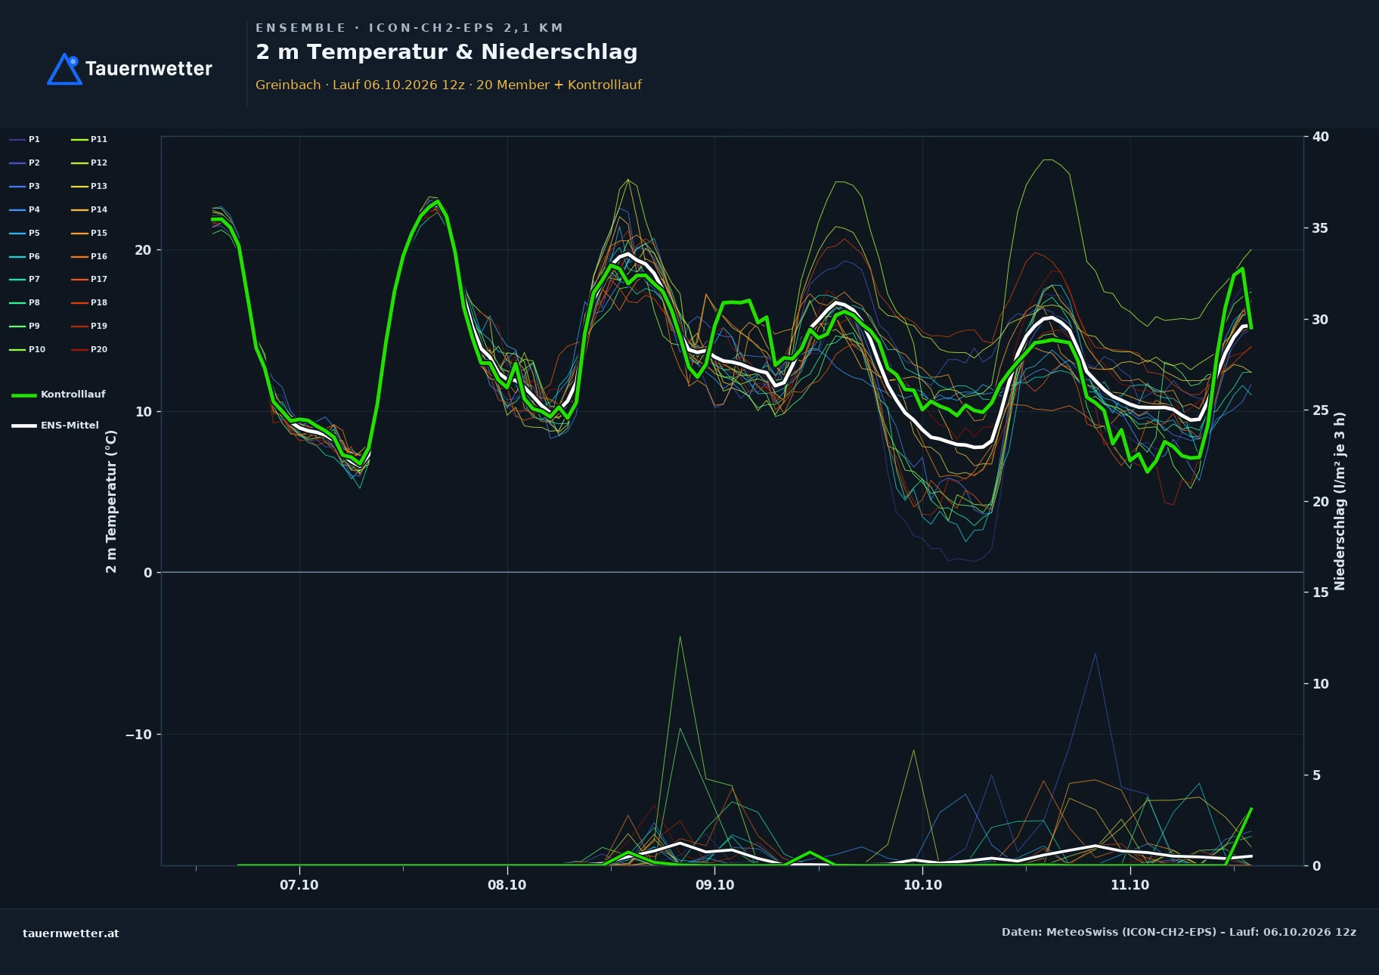1379x975 pixels.
Task: Click legend entry P12
Action: coord(89,162)
